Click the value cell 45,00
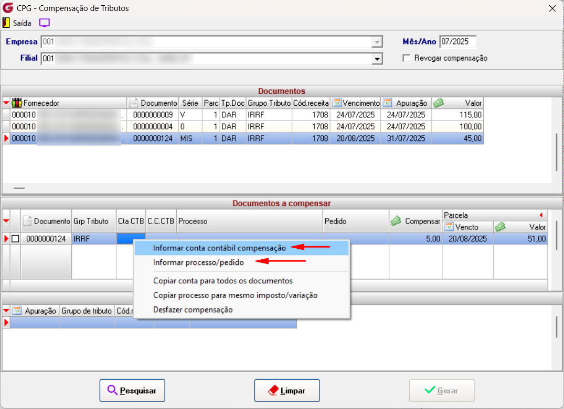 (x=457, y=139)
